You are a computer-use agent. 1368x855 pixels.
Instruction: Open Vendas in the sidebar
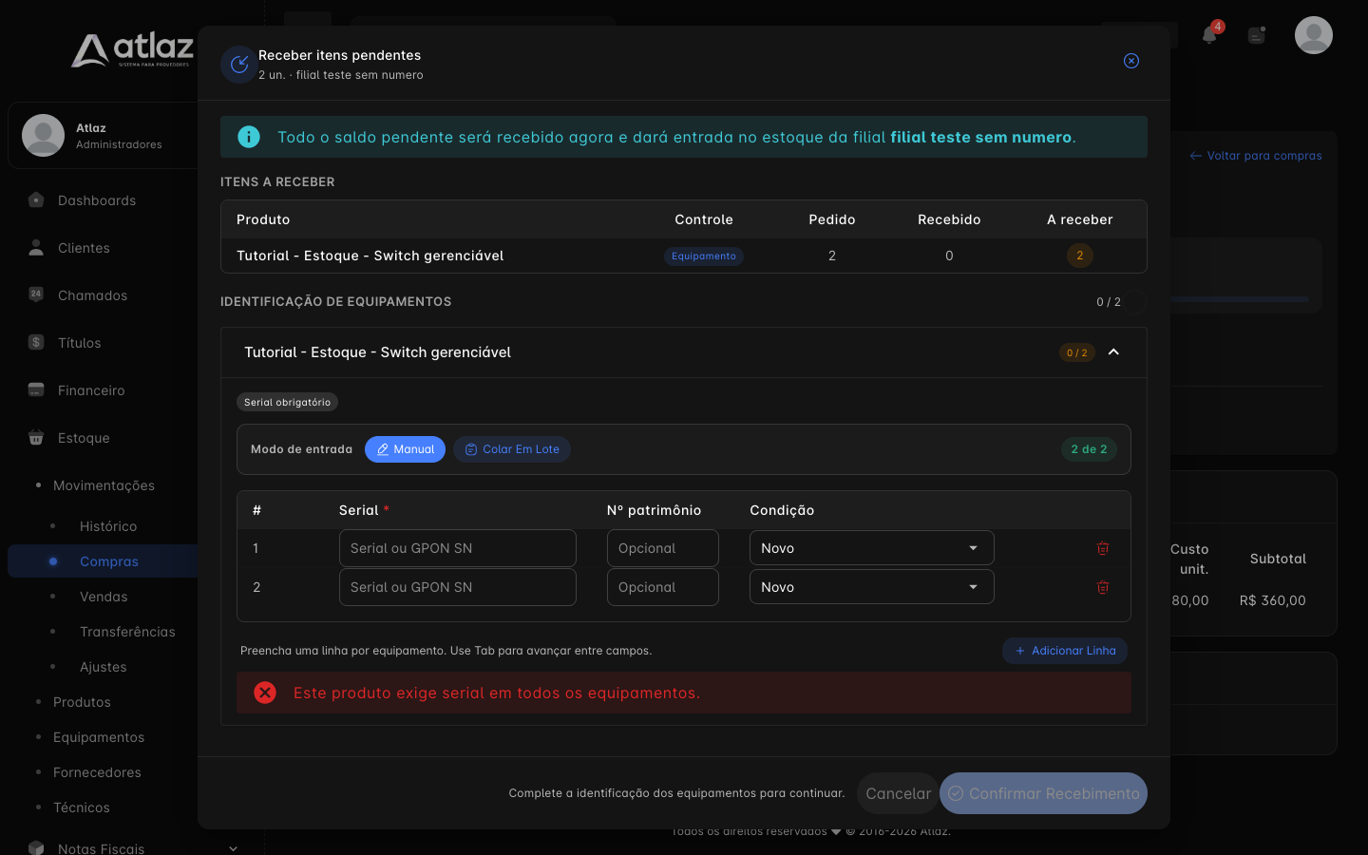104,597
